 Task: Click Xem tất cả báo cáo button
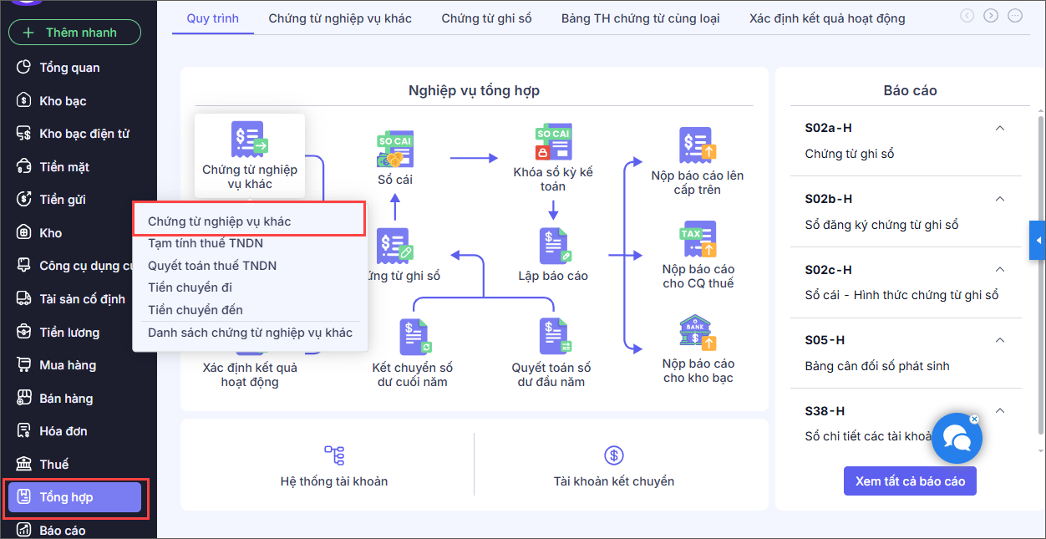click(910, 481)
